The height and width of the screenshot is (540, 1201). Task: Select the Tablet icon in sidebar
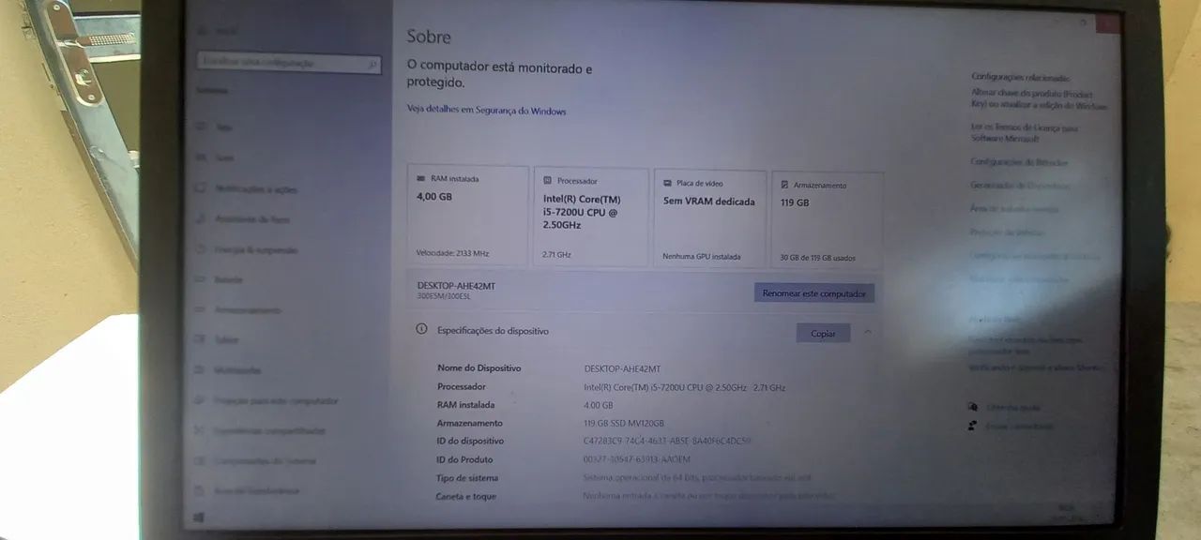click(201, 339)
